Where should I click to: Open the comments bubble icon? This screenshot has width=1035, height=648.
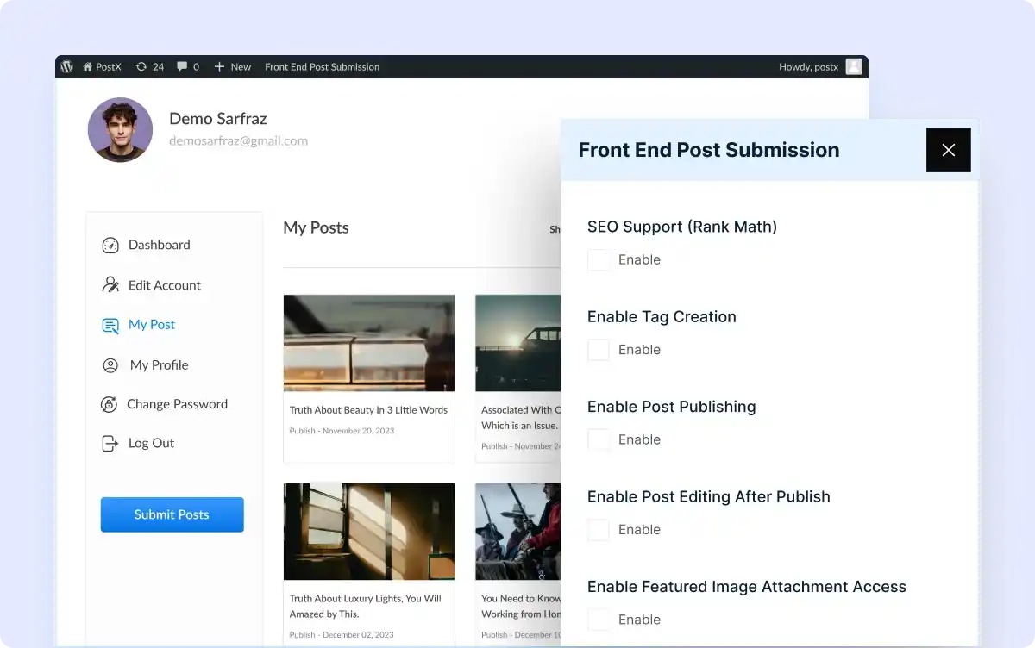click(182, 66)
